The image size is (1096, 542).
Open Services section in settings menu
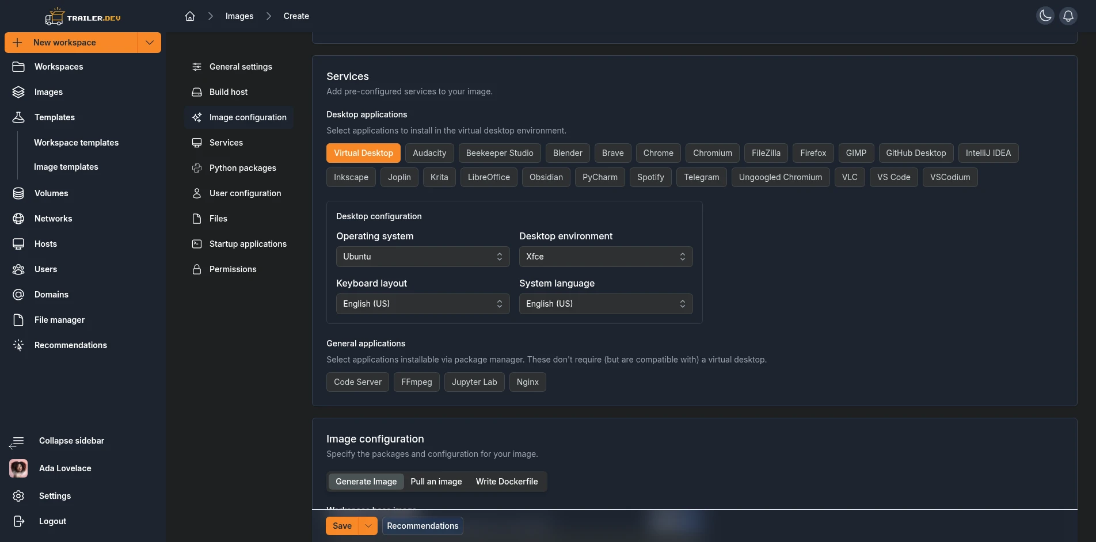click(239, 143)
